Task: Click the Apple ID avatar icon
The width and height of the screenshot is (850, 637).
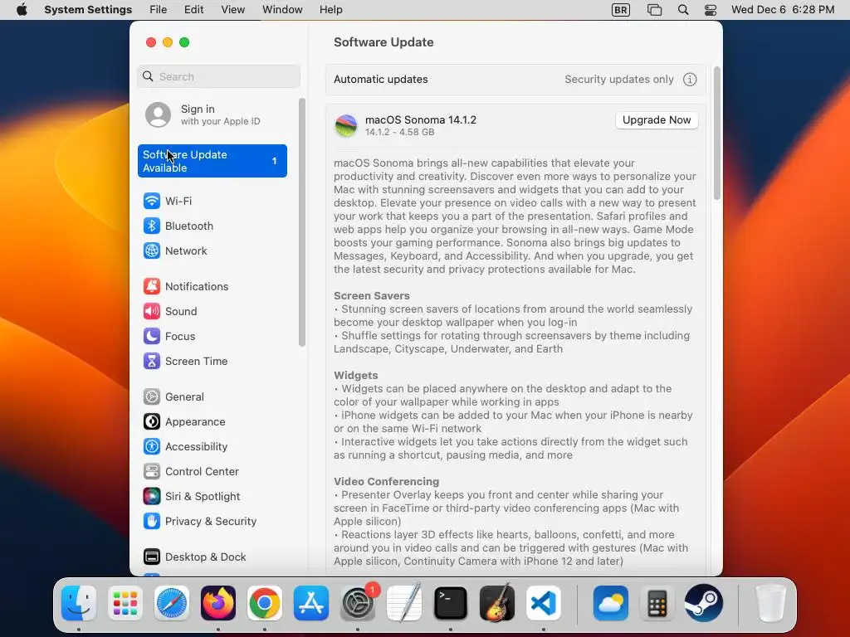Action: point(158,114)
